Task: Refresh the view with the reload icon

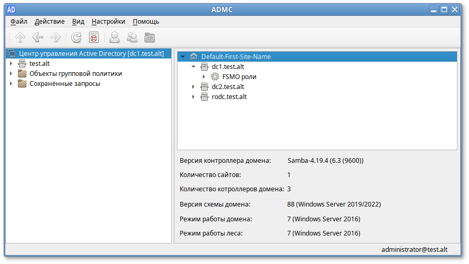Action: click(76, 37)
